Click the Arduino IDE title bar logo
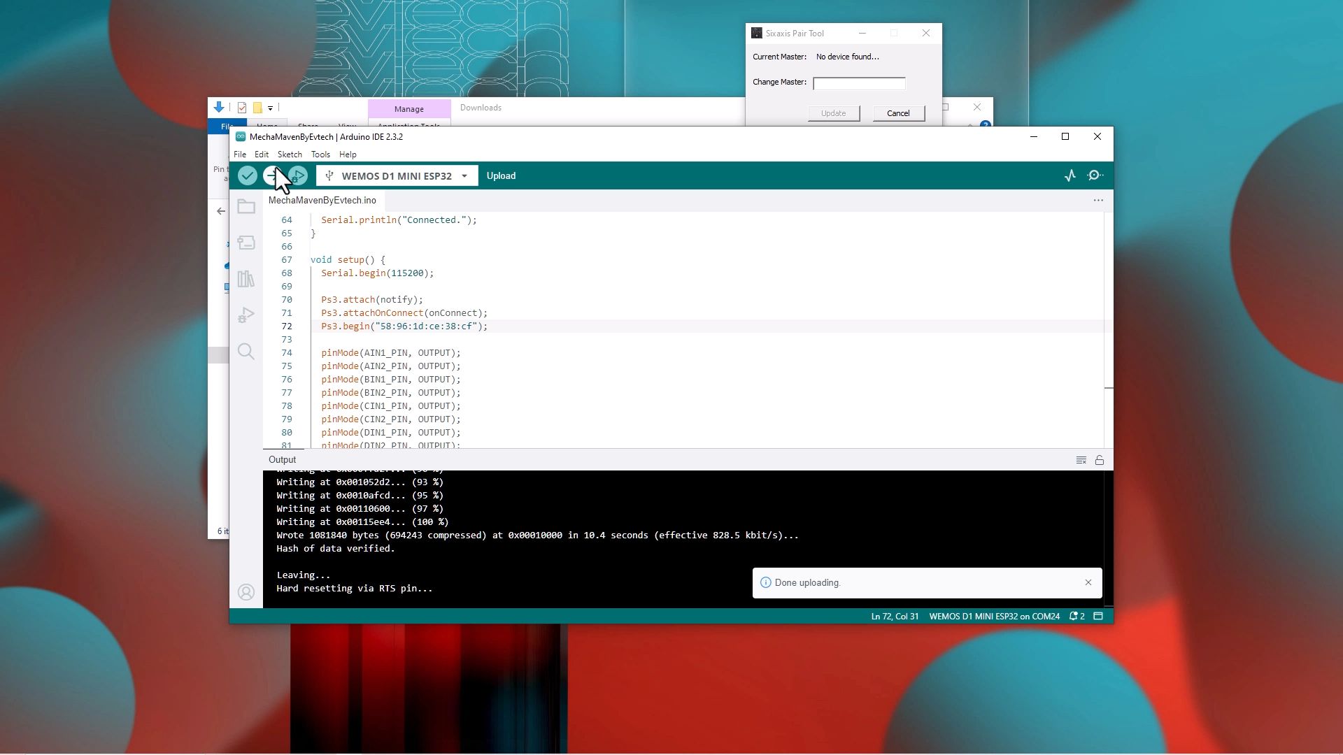The image size is (1343, 755). (x=241, y=137)
